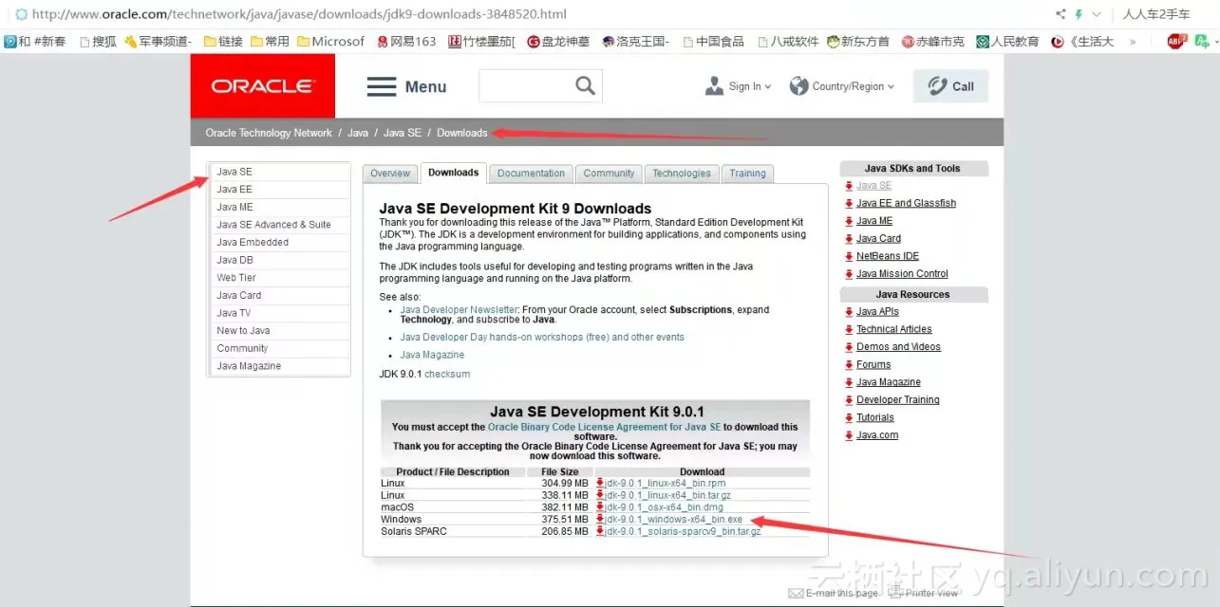Open the 人民教育 bookmark

1007,42
